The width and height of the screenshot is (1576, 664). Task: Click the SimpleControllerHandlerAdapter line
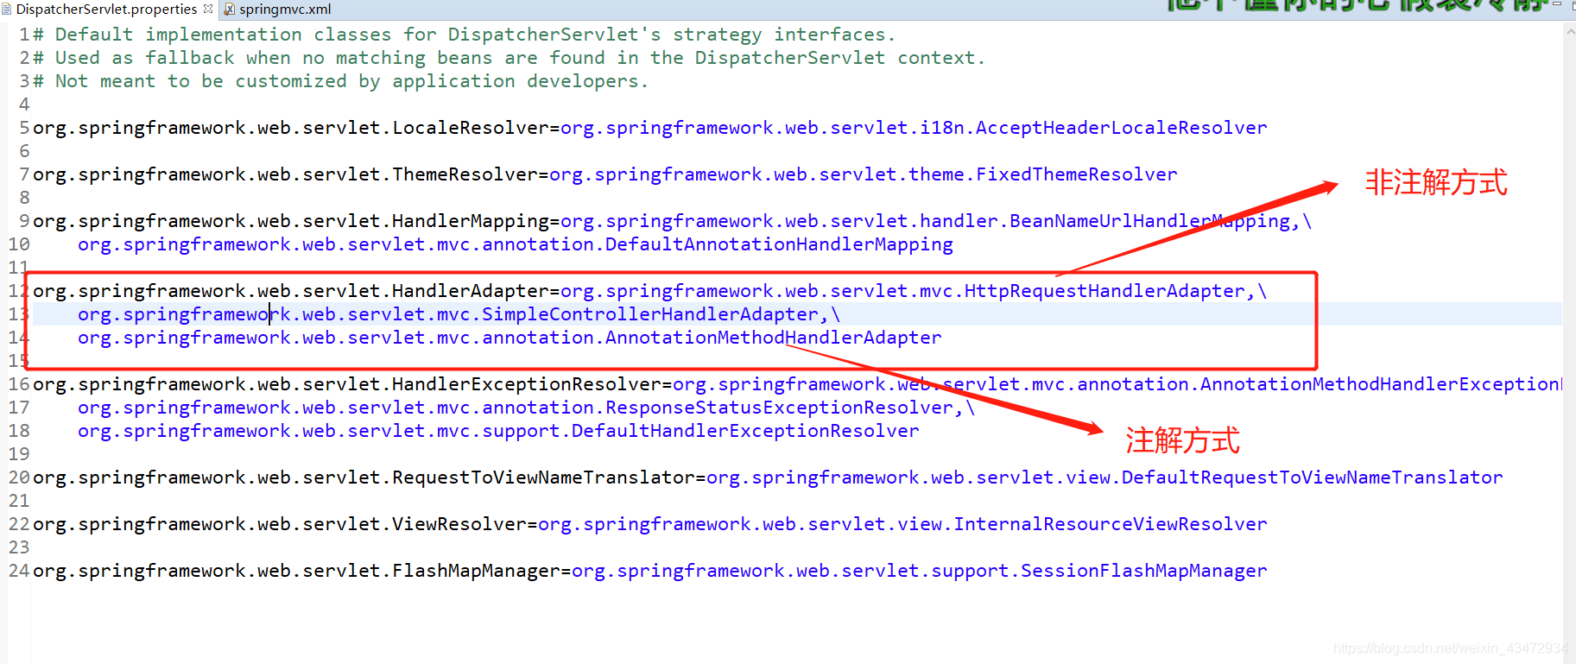459,314
